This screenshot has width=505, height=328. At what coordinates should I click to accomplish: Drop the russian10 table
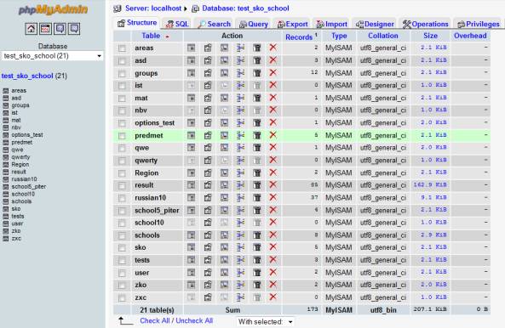click(x=273, y=197)
